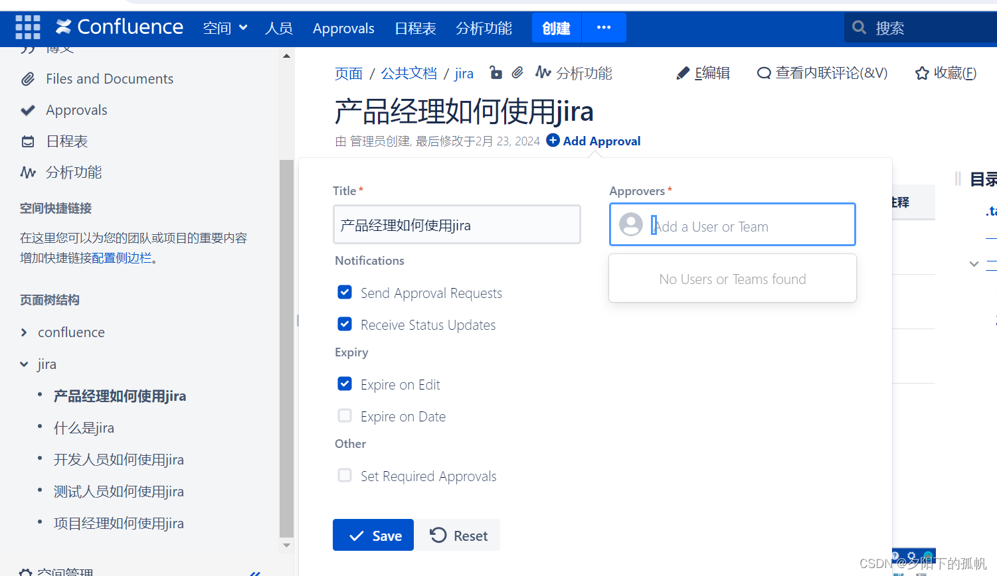Click the Reset button
The image size is (997, 576).
click(460, 535)
